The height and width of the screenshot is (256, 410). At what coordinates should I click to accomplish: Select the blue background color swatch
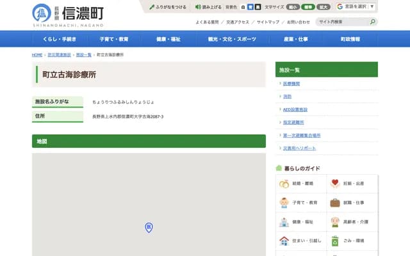click(250, 6)
